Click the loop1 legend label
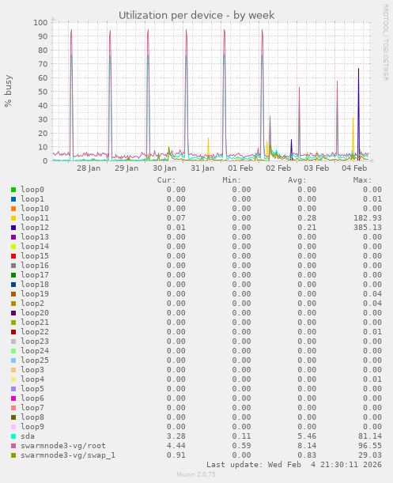The image size is (393, 483). coord(32,199)
